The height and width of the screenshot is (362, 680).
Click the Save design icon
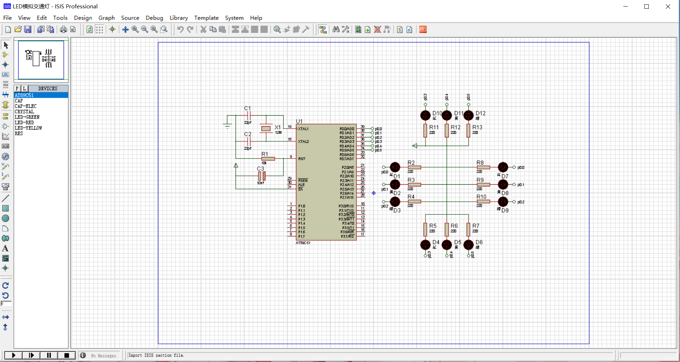coord(28,29)
